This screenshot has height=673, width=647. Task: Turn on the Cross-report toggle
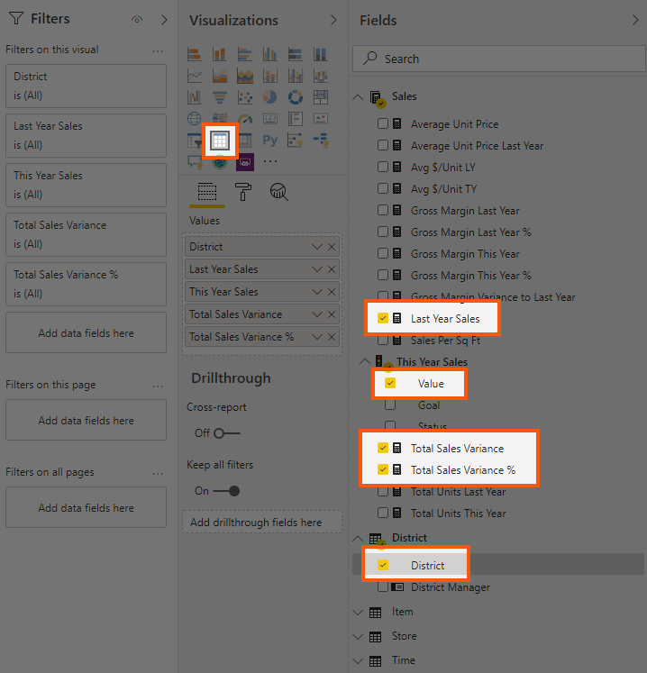click(227, 433)
